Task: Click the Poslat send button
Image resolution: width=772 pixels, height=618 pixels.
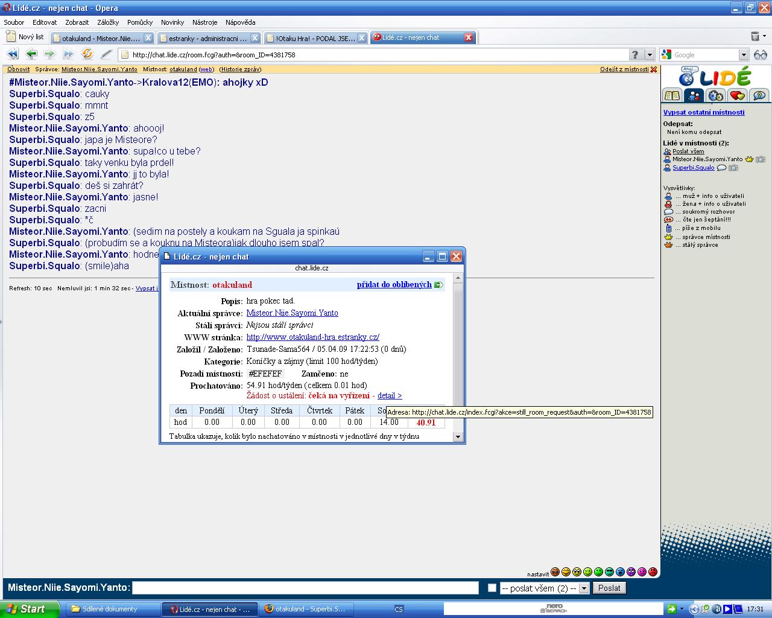Action: tap(609, 588)
